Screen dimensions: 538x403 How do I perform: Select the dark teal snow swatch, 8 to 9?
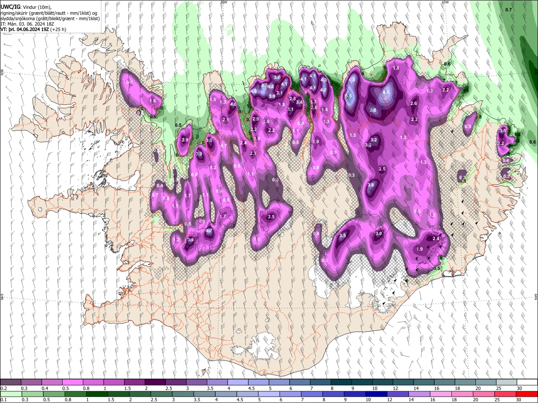click(x=340, y=382)
